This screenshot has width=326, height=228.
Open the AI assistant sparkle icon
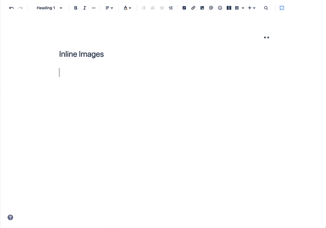pos(282,8)
